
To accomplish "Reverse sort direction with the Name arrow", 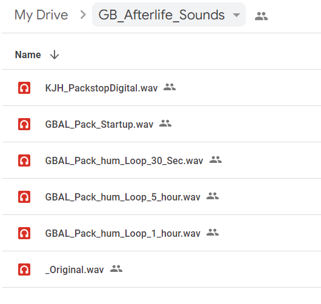I will (55, 55).
